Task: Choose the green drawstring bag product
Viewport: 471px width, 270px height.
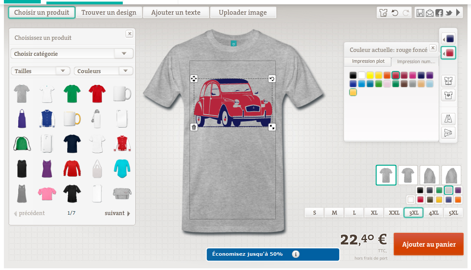Action: (x=22, y=144)
